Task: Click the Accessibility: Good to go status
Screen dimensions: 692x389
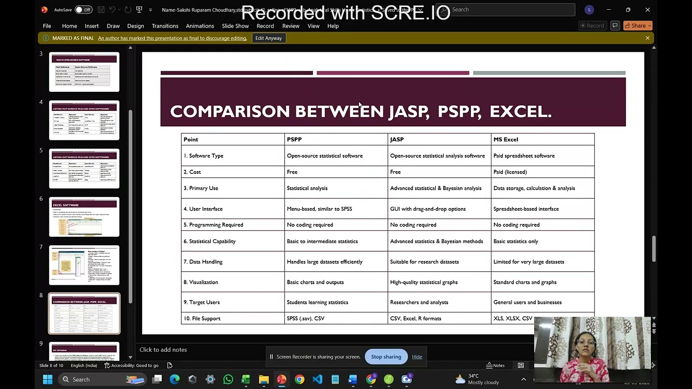Action: tap(131, 366)
